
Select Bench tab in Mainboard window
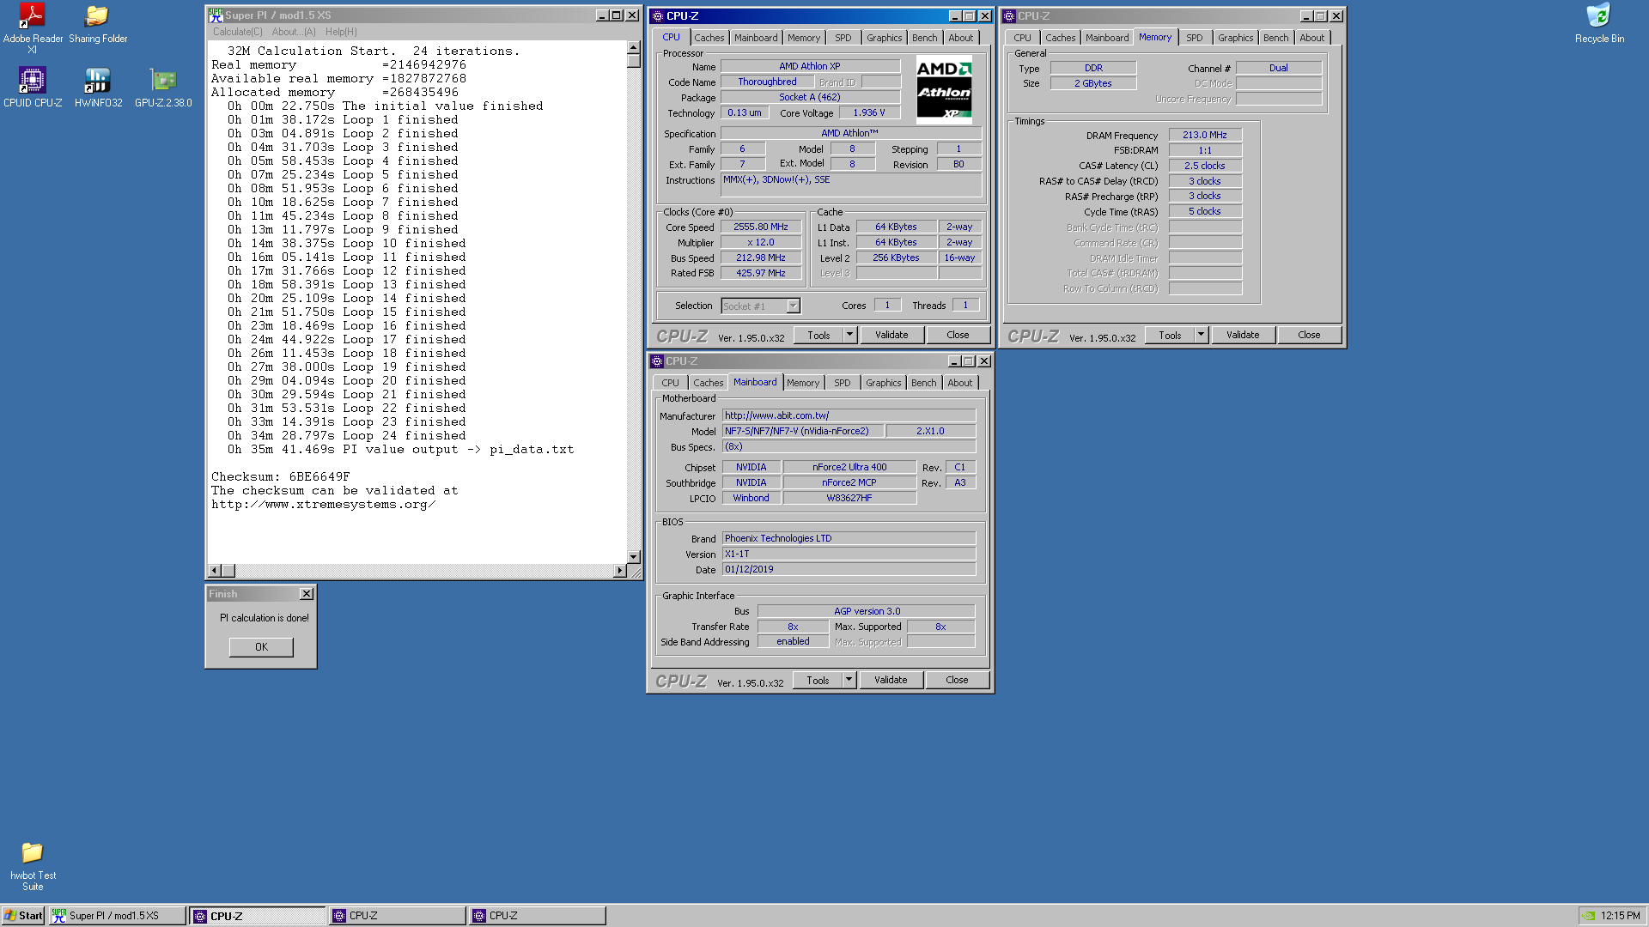924,383
